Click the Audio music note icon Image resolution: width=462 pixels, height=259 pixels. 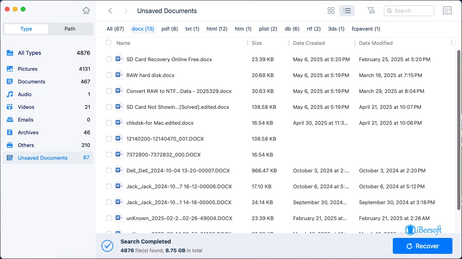pos(10,94)
